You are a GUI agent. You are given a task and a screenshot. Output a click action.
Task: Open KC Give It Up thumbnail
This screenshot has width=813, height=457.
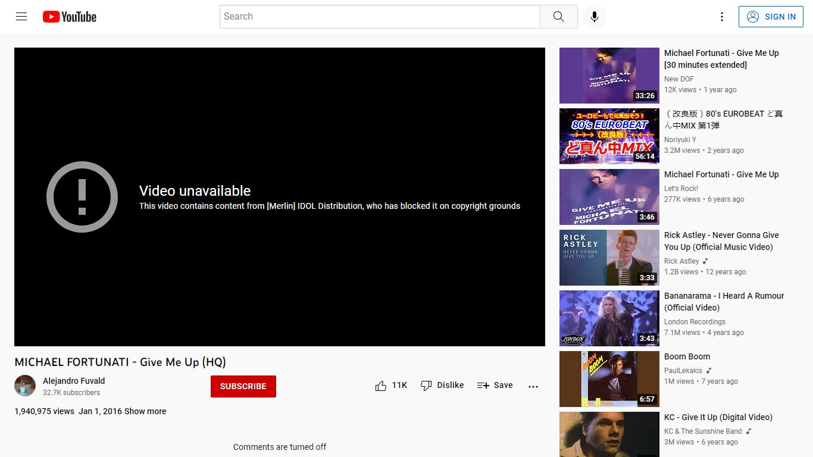pyautogui.click(x=609, y=434)
